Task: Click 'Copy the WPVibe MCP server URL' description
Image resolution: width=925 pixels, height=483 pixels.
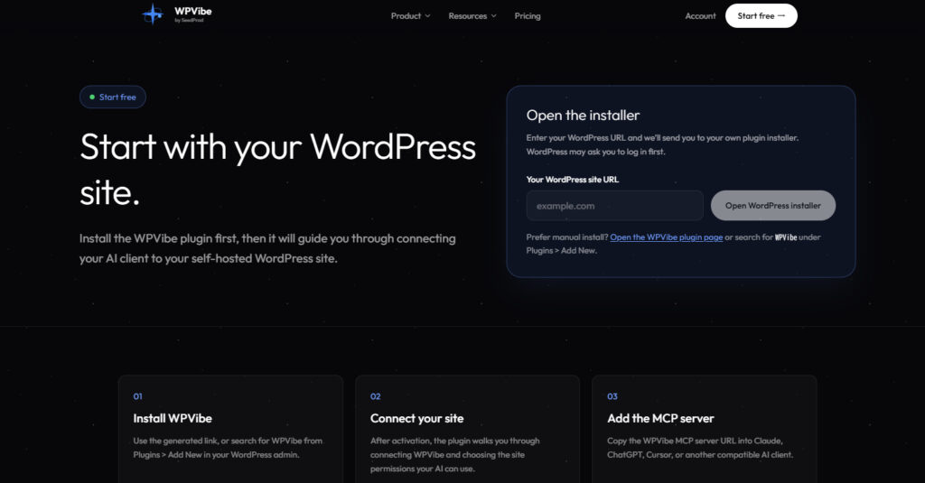Action: (700, 448)
